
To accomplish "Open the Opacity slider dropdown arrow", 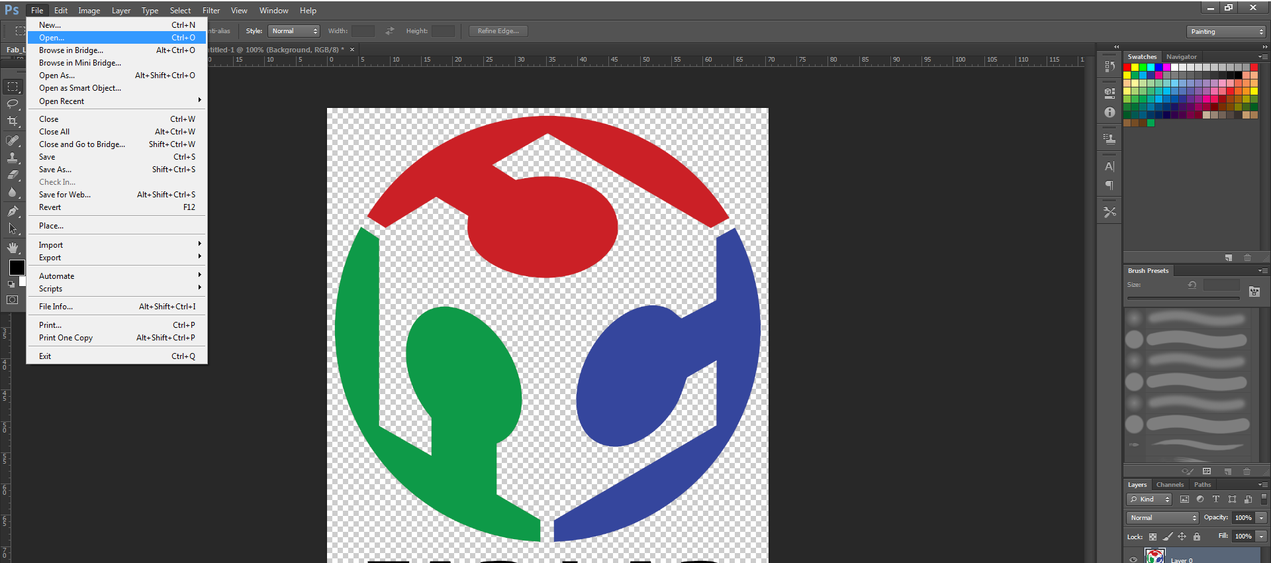I will 1262,518.
